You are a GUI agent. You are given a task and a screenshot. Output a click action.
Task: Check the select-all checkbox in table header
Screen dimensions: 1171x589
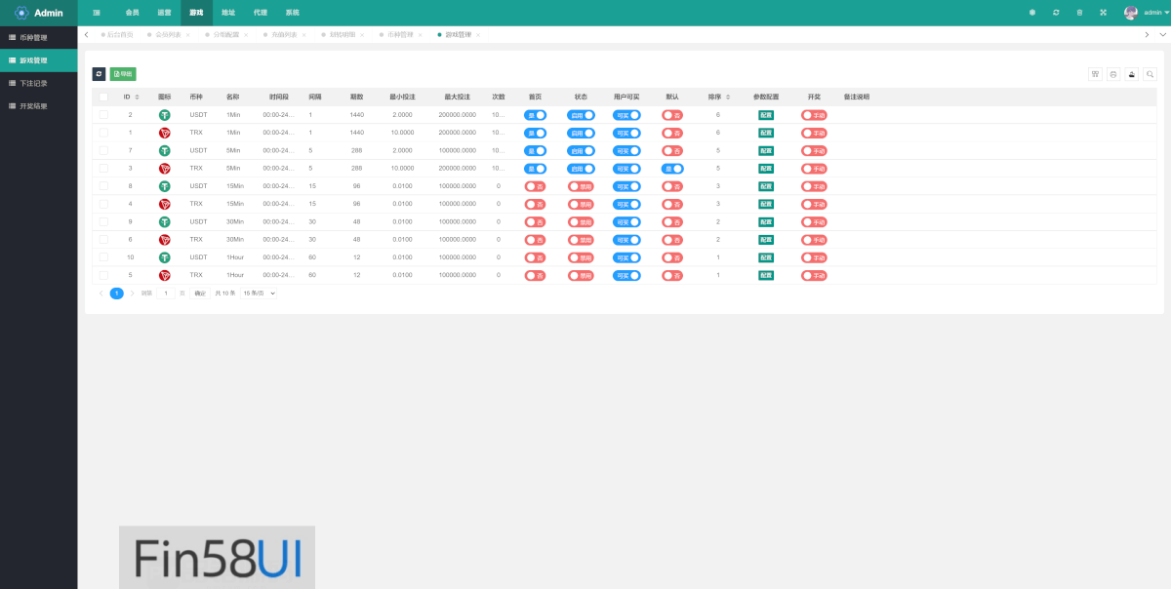point(103,98)
